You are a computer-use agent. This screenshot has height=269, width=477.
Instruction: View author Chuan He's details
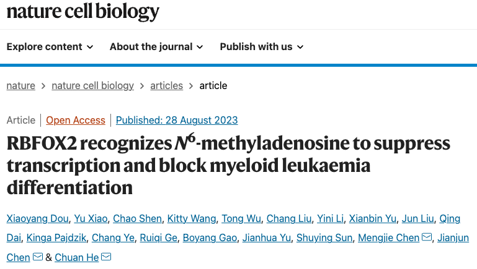76,257
